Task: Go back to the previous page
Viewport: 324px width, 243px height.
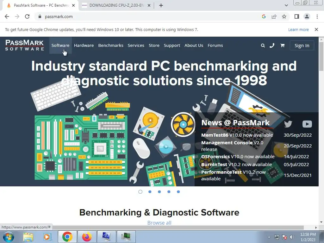Action: [7, 16]
